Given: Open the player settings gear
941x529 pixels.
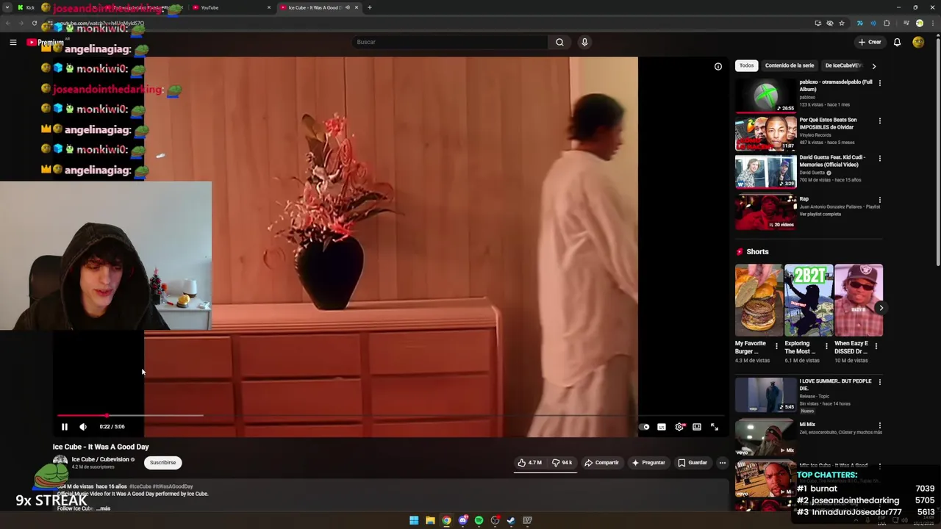Looking at the screenshot, I should tap(679, 427).
